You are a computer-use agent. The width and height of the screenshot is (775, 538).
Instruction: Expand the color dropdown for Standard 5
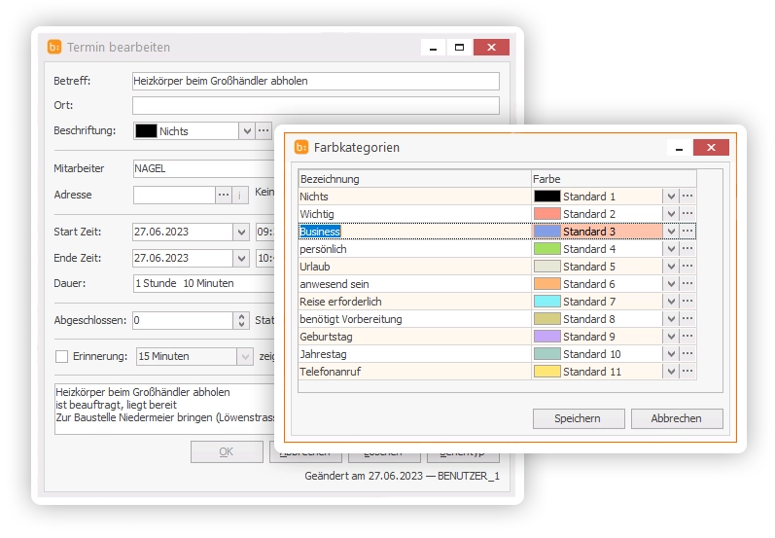(x=670, y=267)
